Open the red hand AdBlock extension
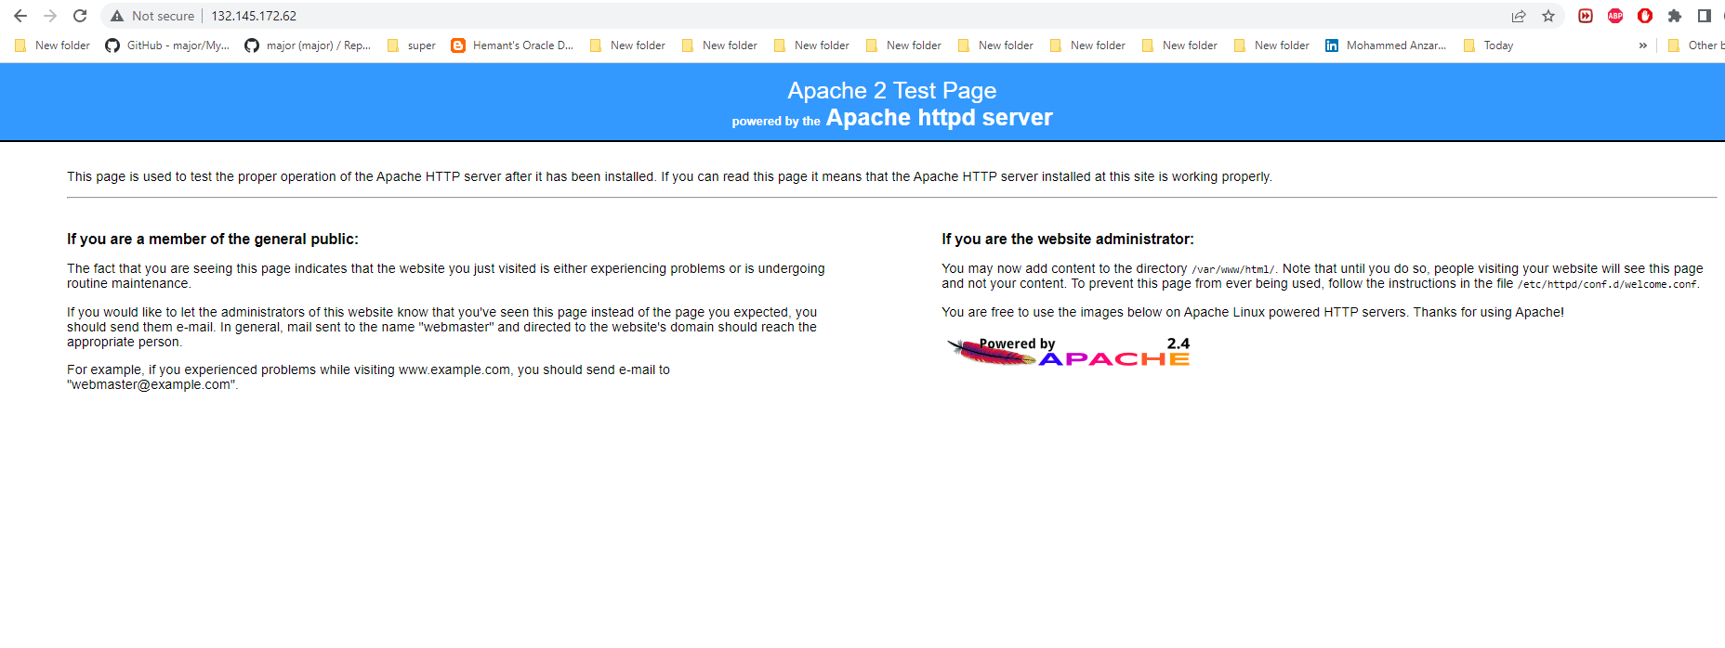Image resolution: width=1725 pixels, height=648 pixels. (x=1645, y=16)
